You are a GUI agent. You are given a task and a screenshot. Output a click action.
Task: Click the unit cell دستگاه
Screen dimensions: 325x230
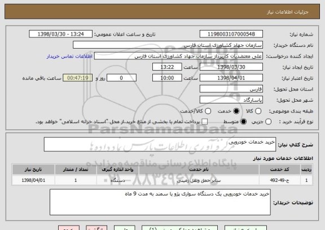click(117, 180)
